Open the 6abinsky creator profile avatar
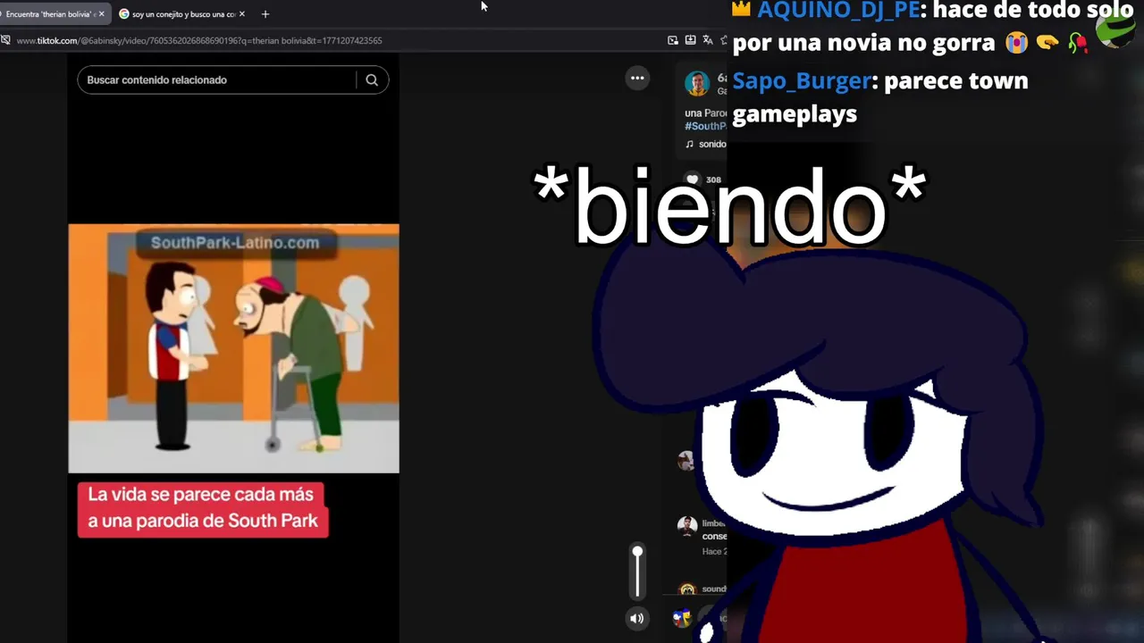This screenshot has width=1144, height=643. click(x=697, y=84)
